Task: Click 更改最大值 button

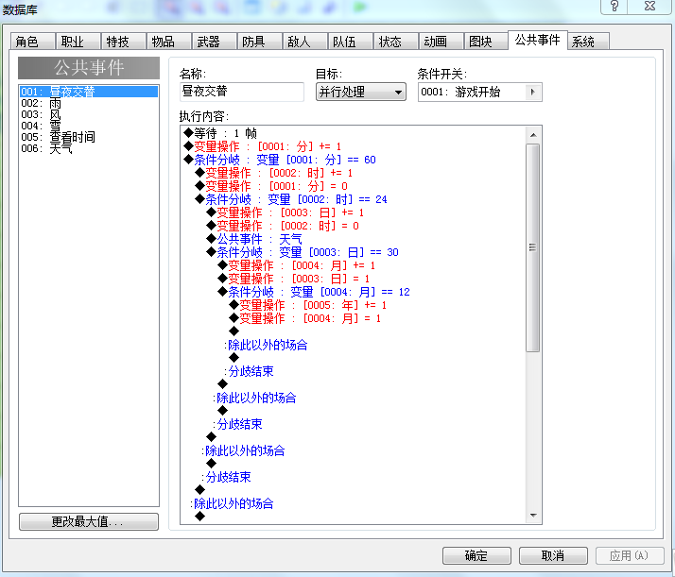Action: coord(89,522)
